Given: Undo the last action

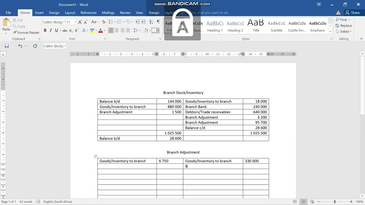Looking at the screenshot, I should pyautogui.click(x=20, y=46).
